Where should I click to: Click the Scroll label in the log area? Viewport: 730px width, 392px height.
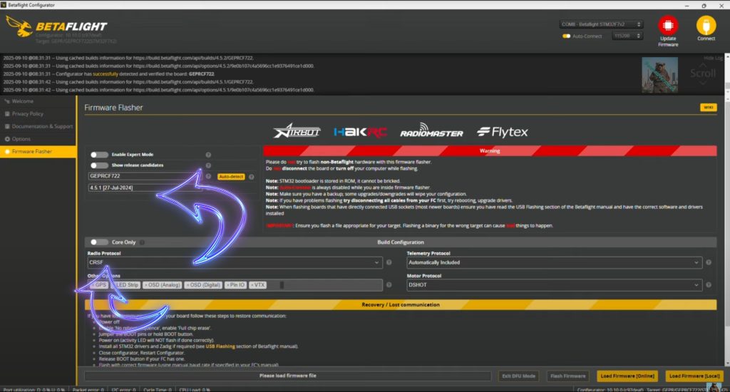702,73
